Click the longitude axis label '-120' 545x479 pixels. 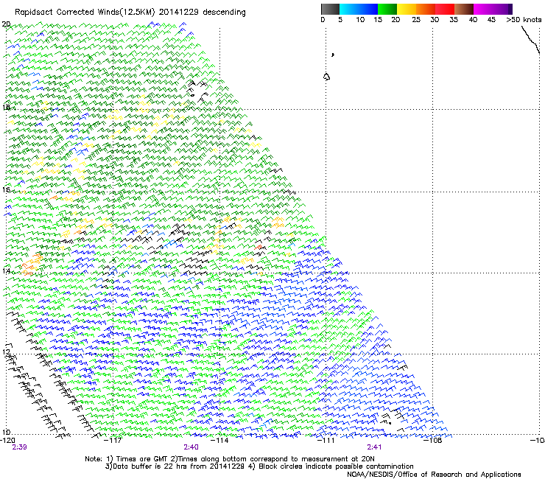pyautogui.click(x=7, y=441)
